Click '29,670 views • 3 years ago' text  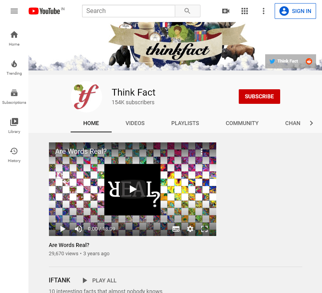[79, 254]
